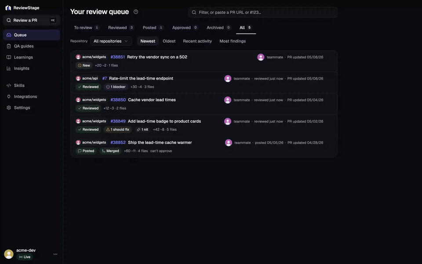Switch to the To review tab
Viewport: 422px width, 264px height.
(87, 27)
